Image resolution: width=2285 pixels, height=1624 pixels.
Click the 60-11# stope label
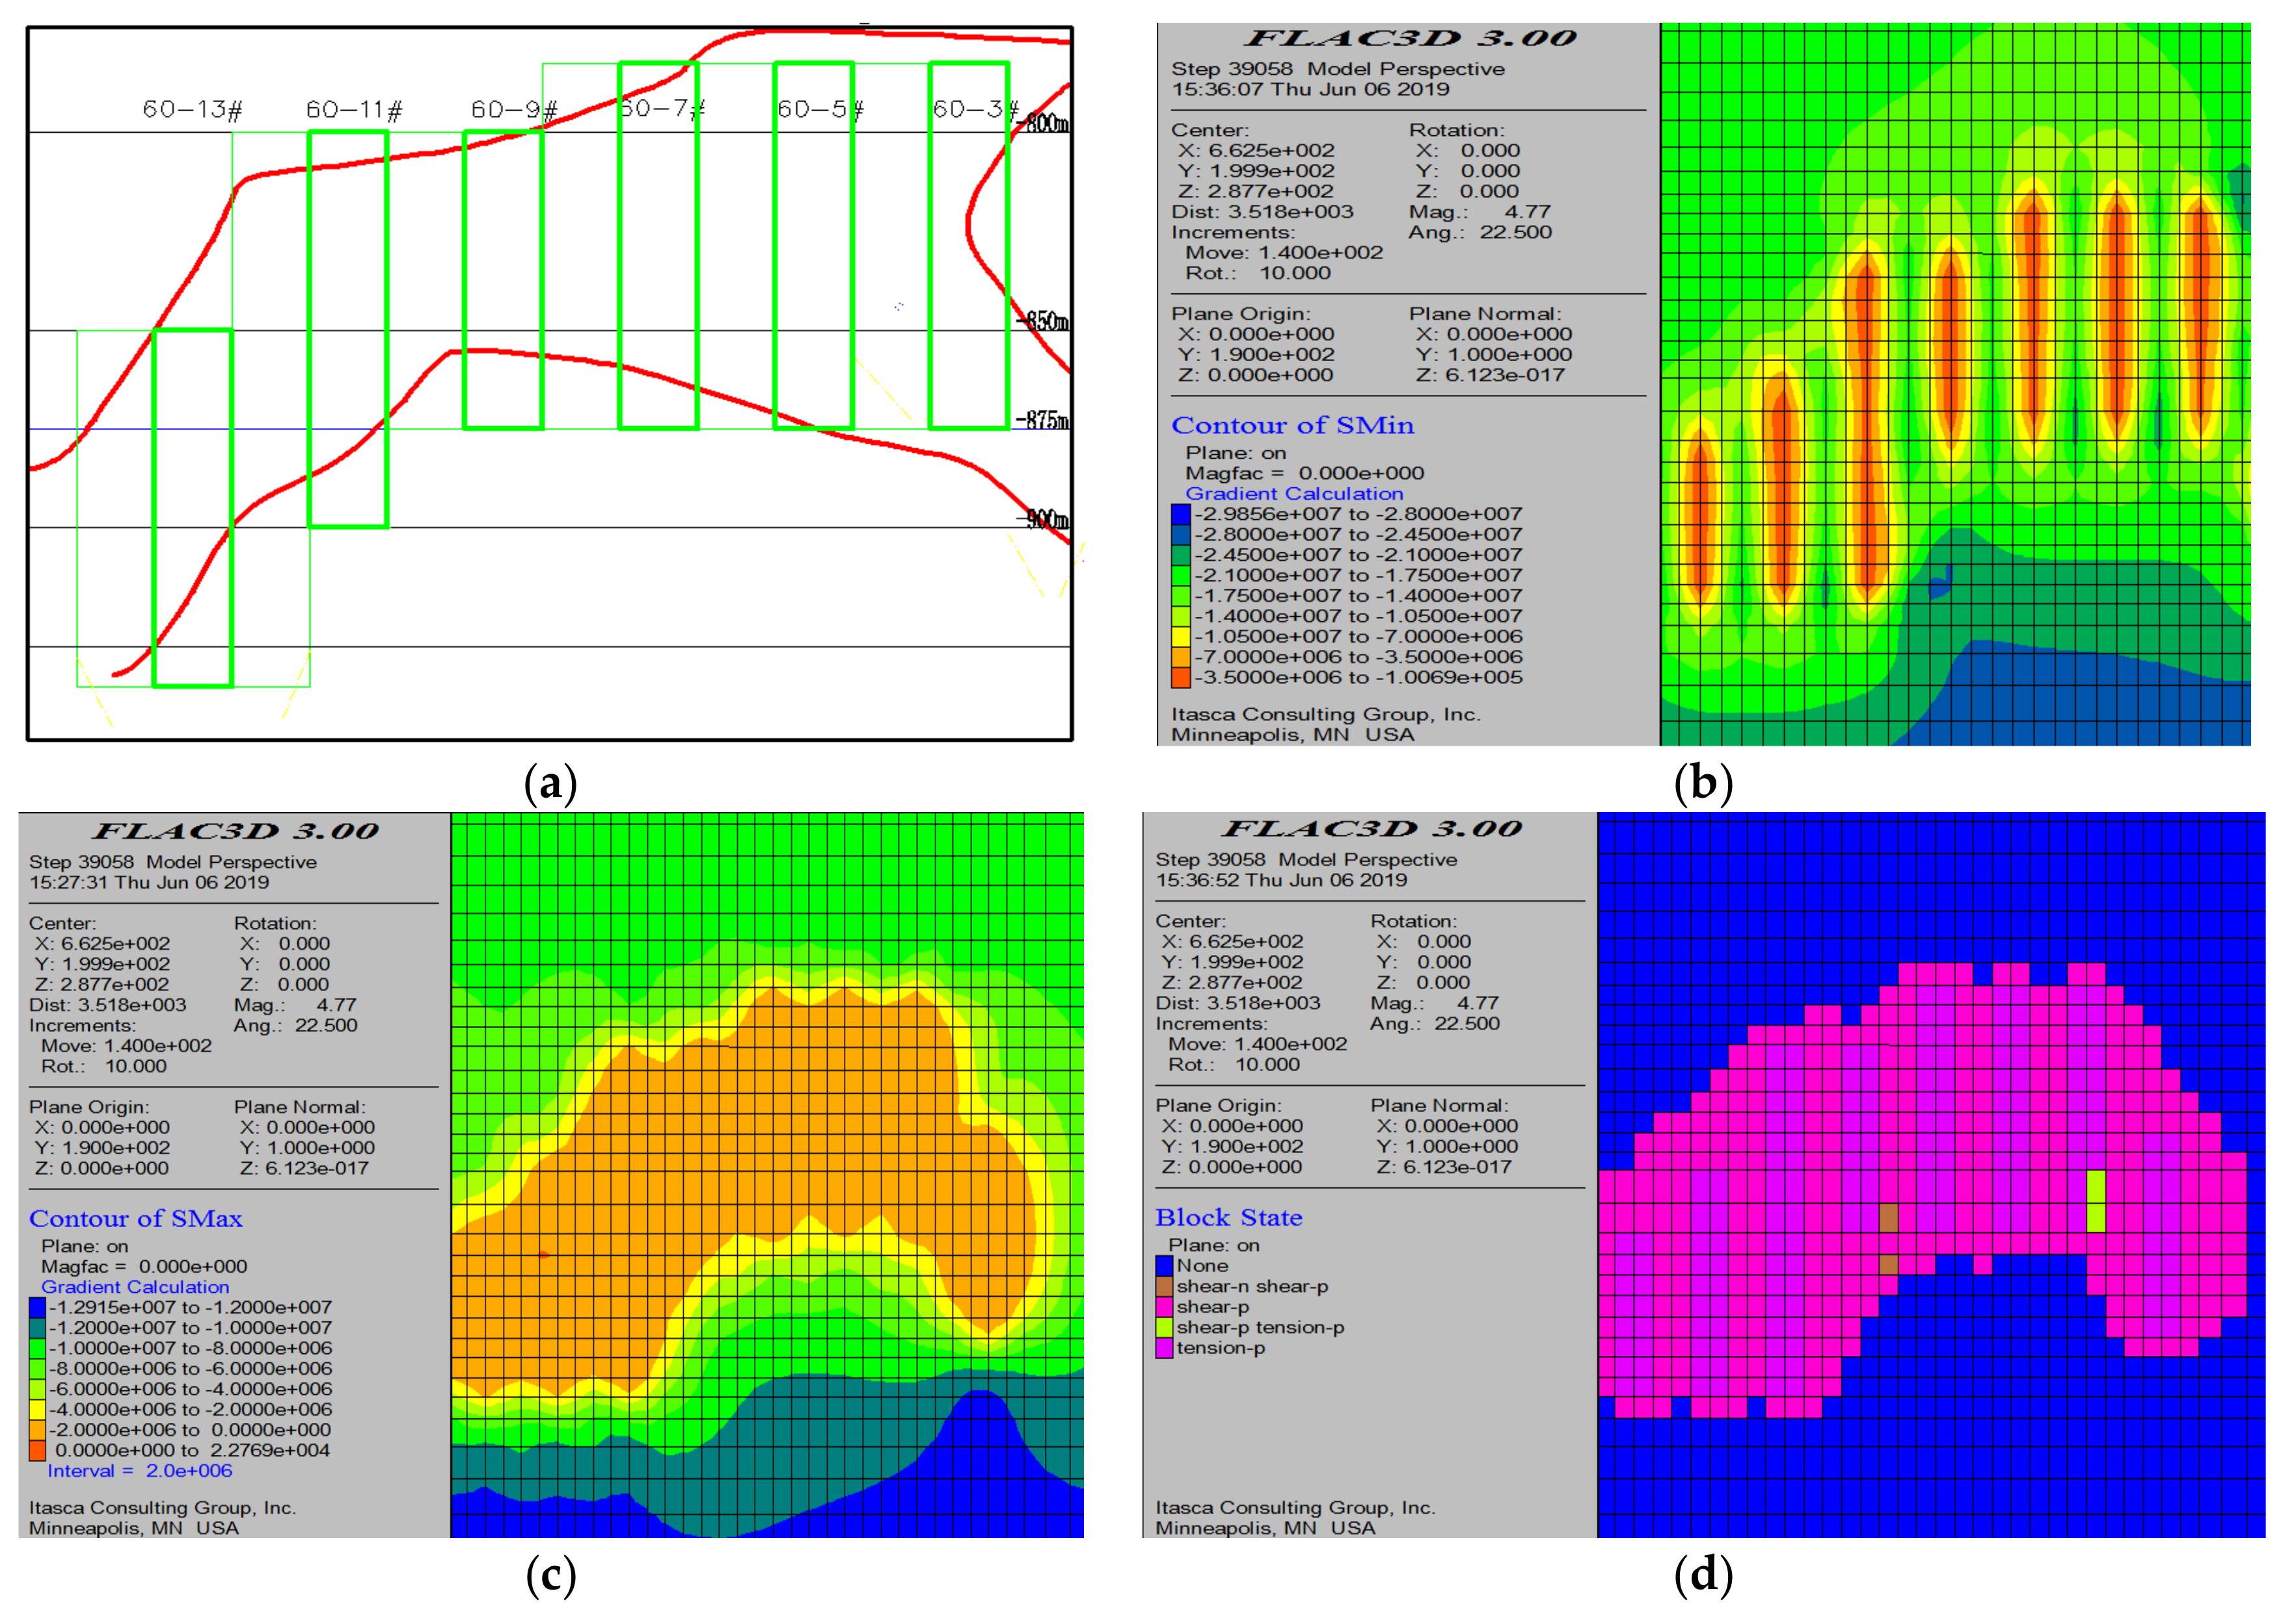click(354, 109)
